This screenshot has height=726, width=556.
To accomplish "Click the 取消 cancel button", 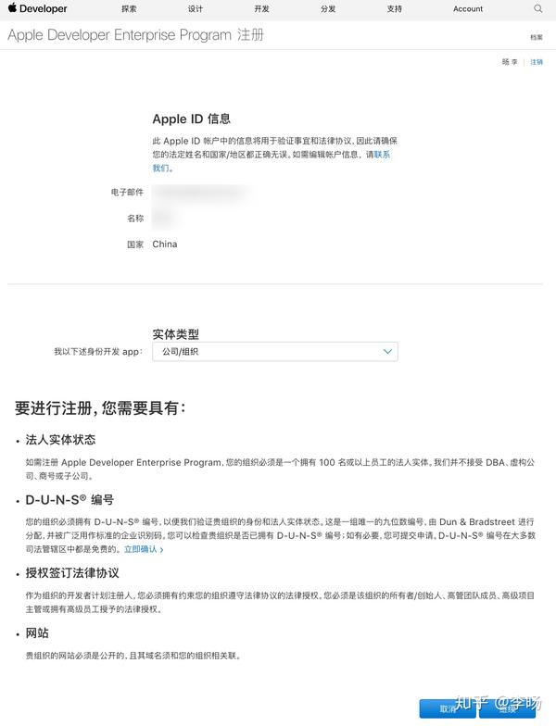I will (448, 709).
